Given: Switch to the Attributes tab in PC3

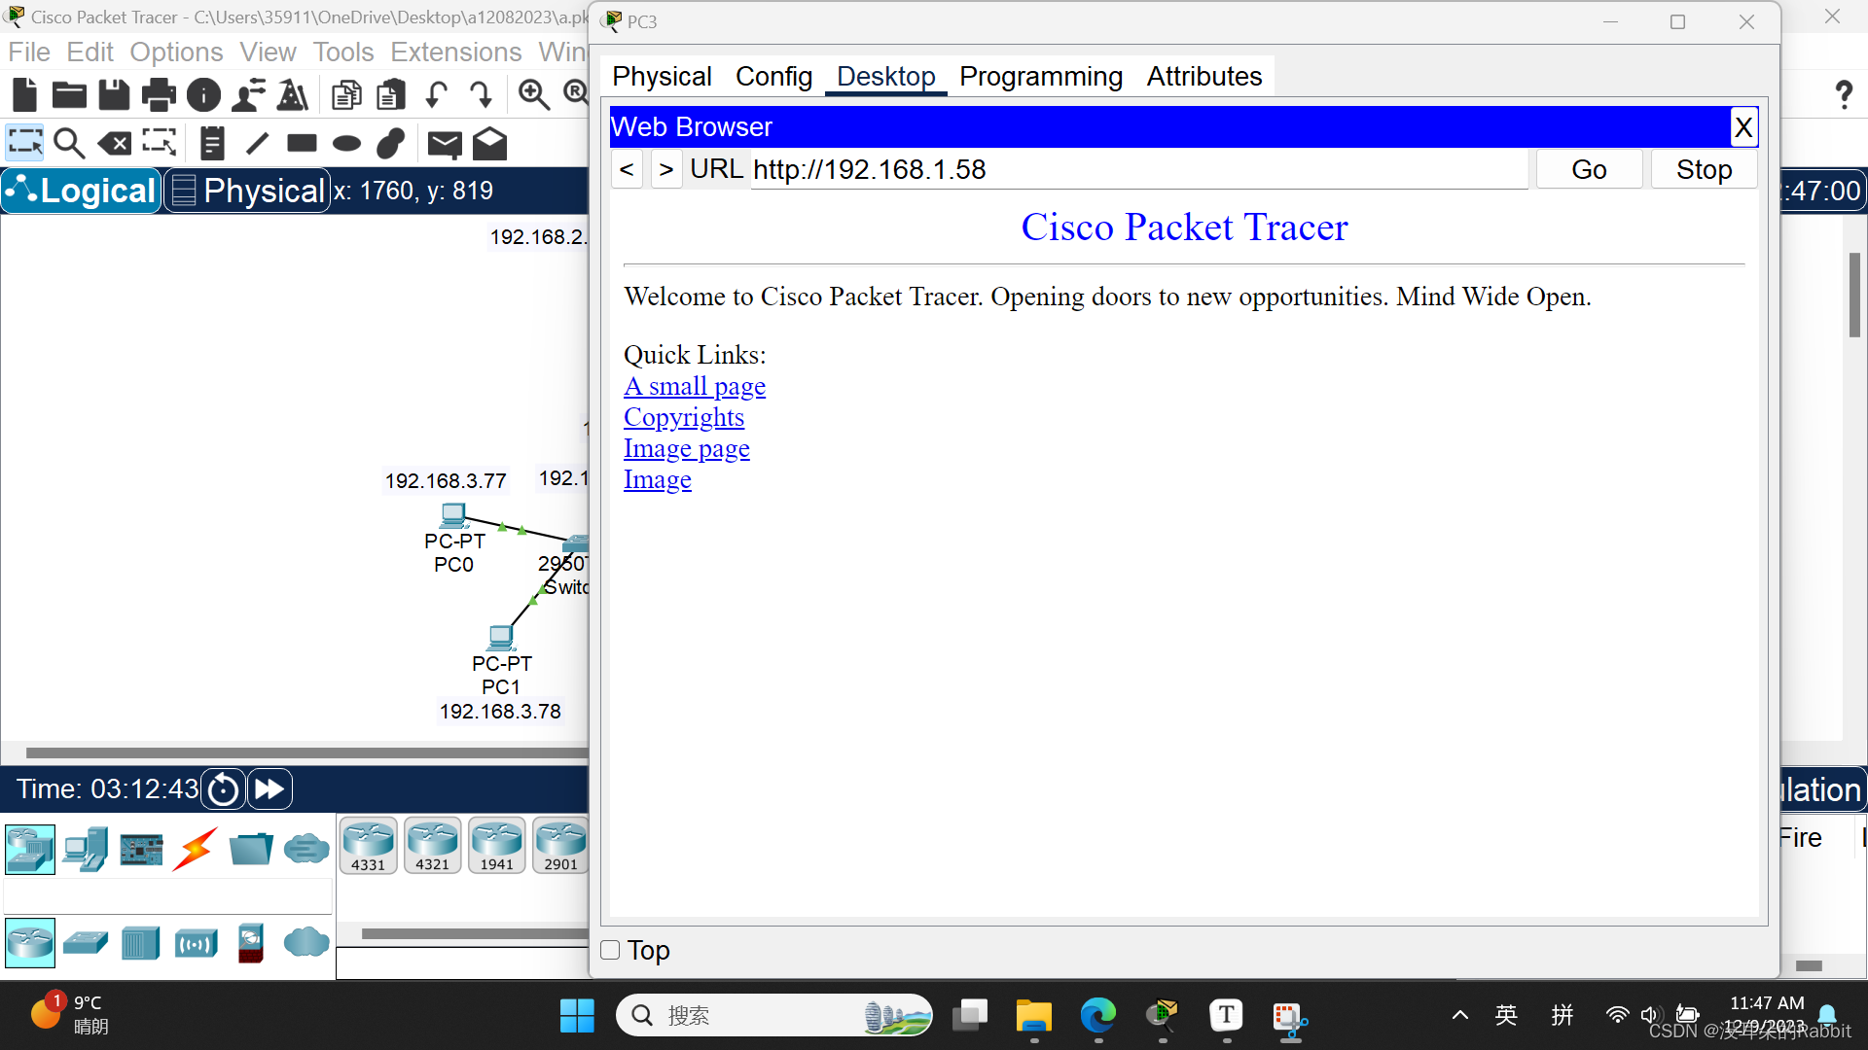Looking at the screenshot, I should coord(1204,76).
